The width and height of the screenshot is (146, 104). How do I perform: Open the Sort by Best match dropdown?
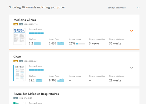[x=128, y=8]
